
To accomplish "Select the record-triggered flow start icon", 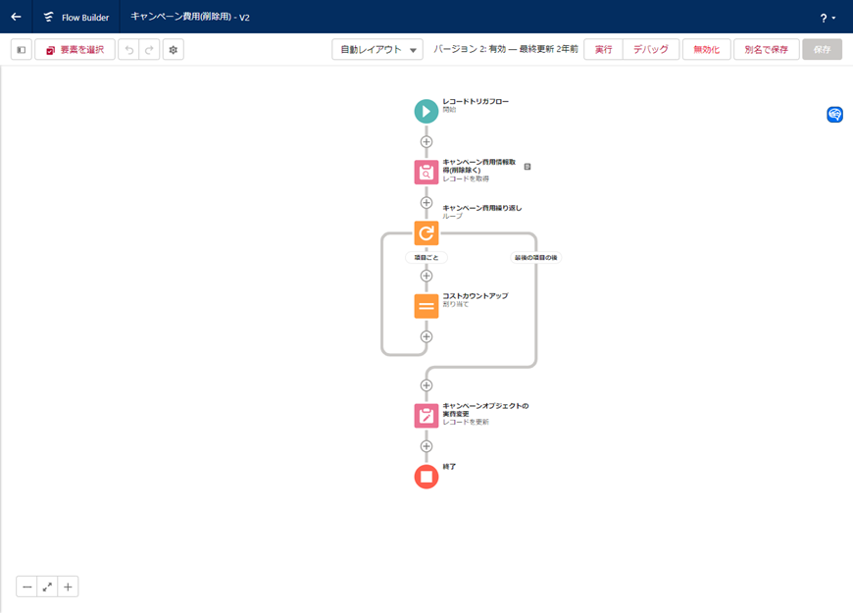I will pyautogui.click(x=426, y=111).
